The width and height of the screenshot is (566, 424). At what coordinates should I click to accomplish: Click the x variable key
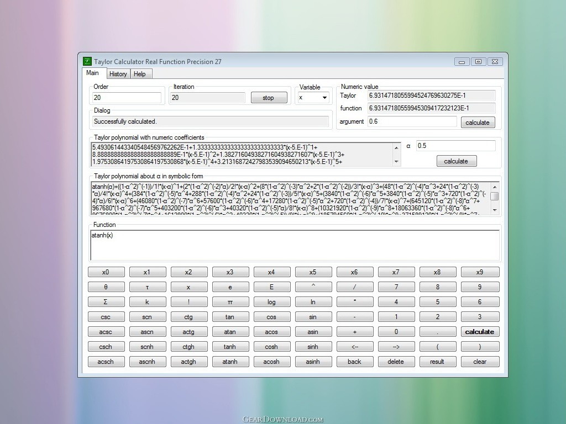click(189, 287)
